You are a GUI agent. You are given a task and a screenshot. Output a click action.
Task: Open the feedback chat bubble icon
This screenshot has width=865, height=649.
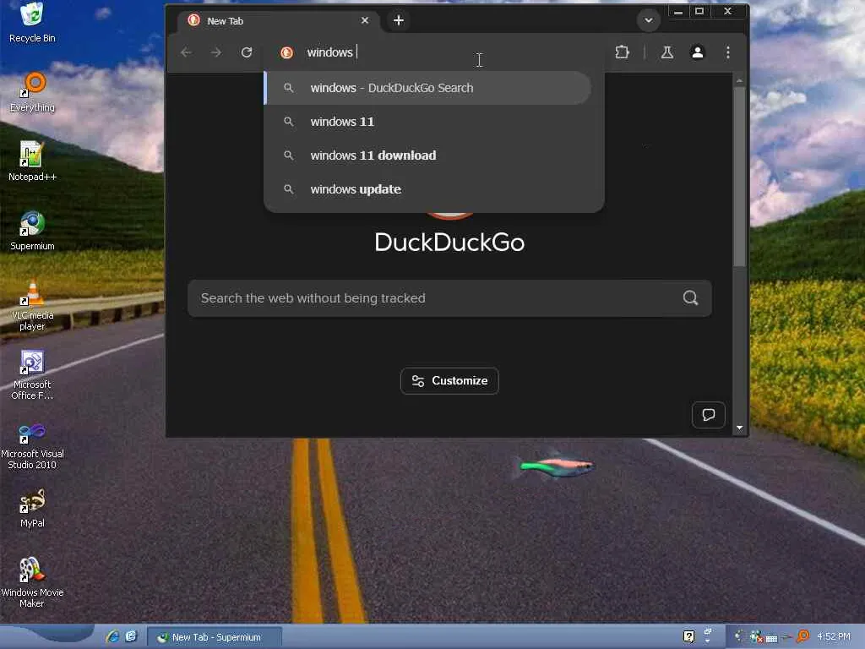(709, 414)
